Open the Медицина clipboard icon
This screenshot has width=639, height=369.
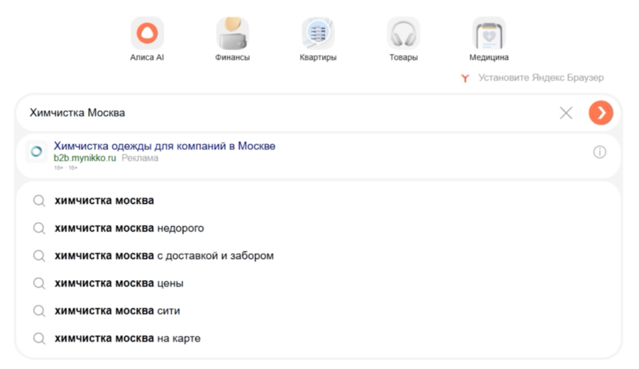(489, 34)
